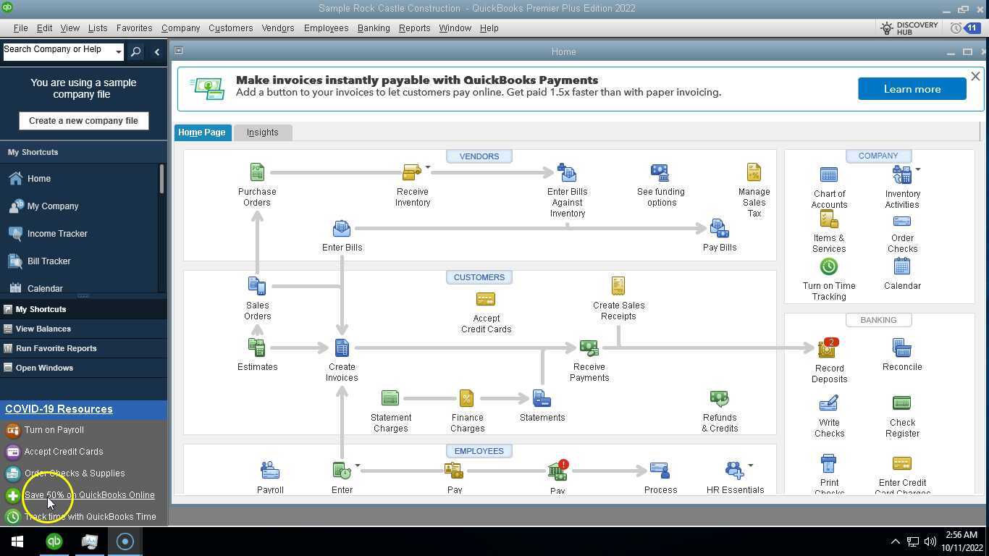Open Enter Bills workflow icon
The image size is (989, 556).
click(342, 229)
